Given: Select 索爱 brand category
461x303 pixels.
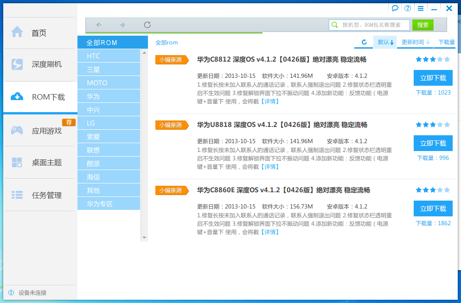Looking at the screenshot, I should 109,137.
